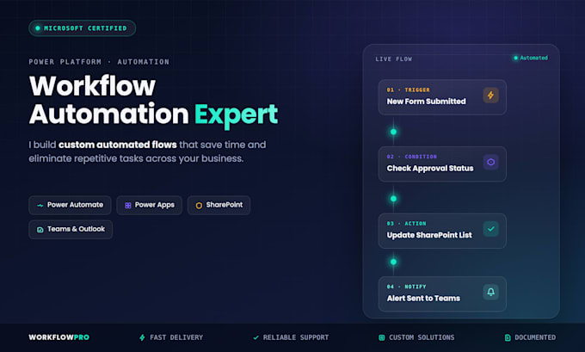Viewport: 585px width, 352px height.
Task: Click the lightning bolt icon on Trigger card
Action: 490,96
